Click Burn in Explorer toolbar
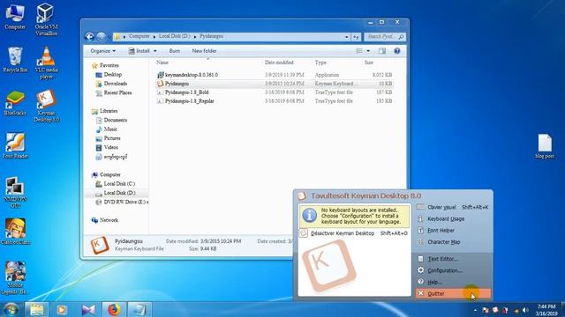The width and height of the screenshot is (565, 317). pyautogui.click(x=175, y=51)
